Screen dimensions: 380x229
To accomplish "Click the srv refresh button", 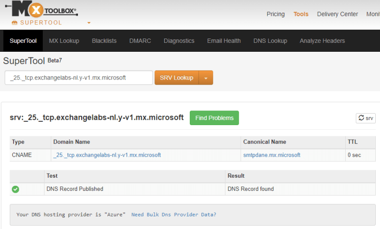I will tap(365, 118).
